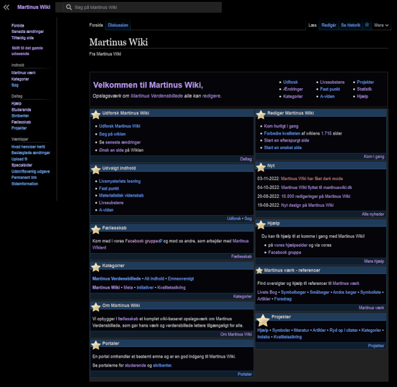Open Upload fil in sidebar
The height and width of the screenshot is (387, 397).
pyautogui.click(x=19, y=159)
